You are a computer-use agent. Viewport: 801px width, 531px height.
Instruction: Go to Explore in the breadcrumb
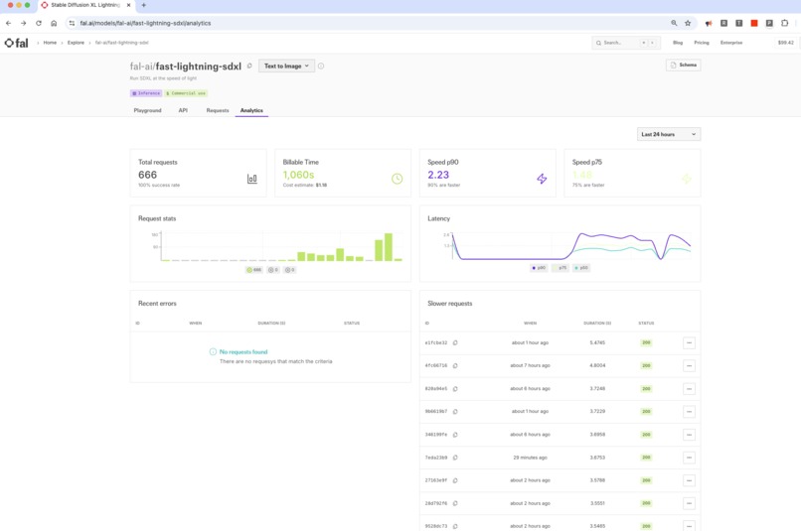coord(76,43)
